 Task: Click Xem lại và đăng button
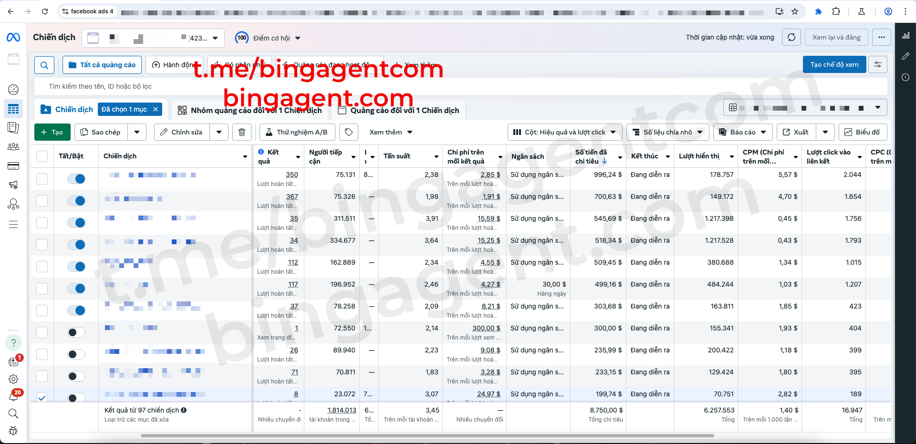836,37
